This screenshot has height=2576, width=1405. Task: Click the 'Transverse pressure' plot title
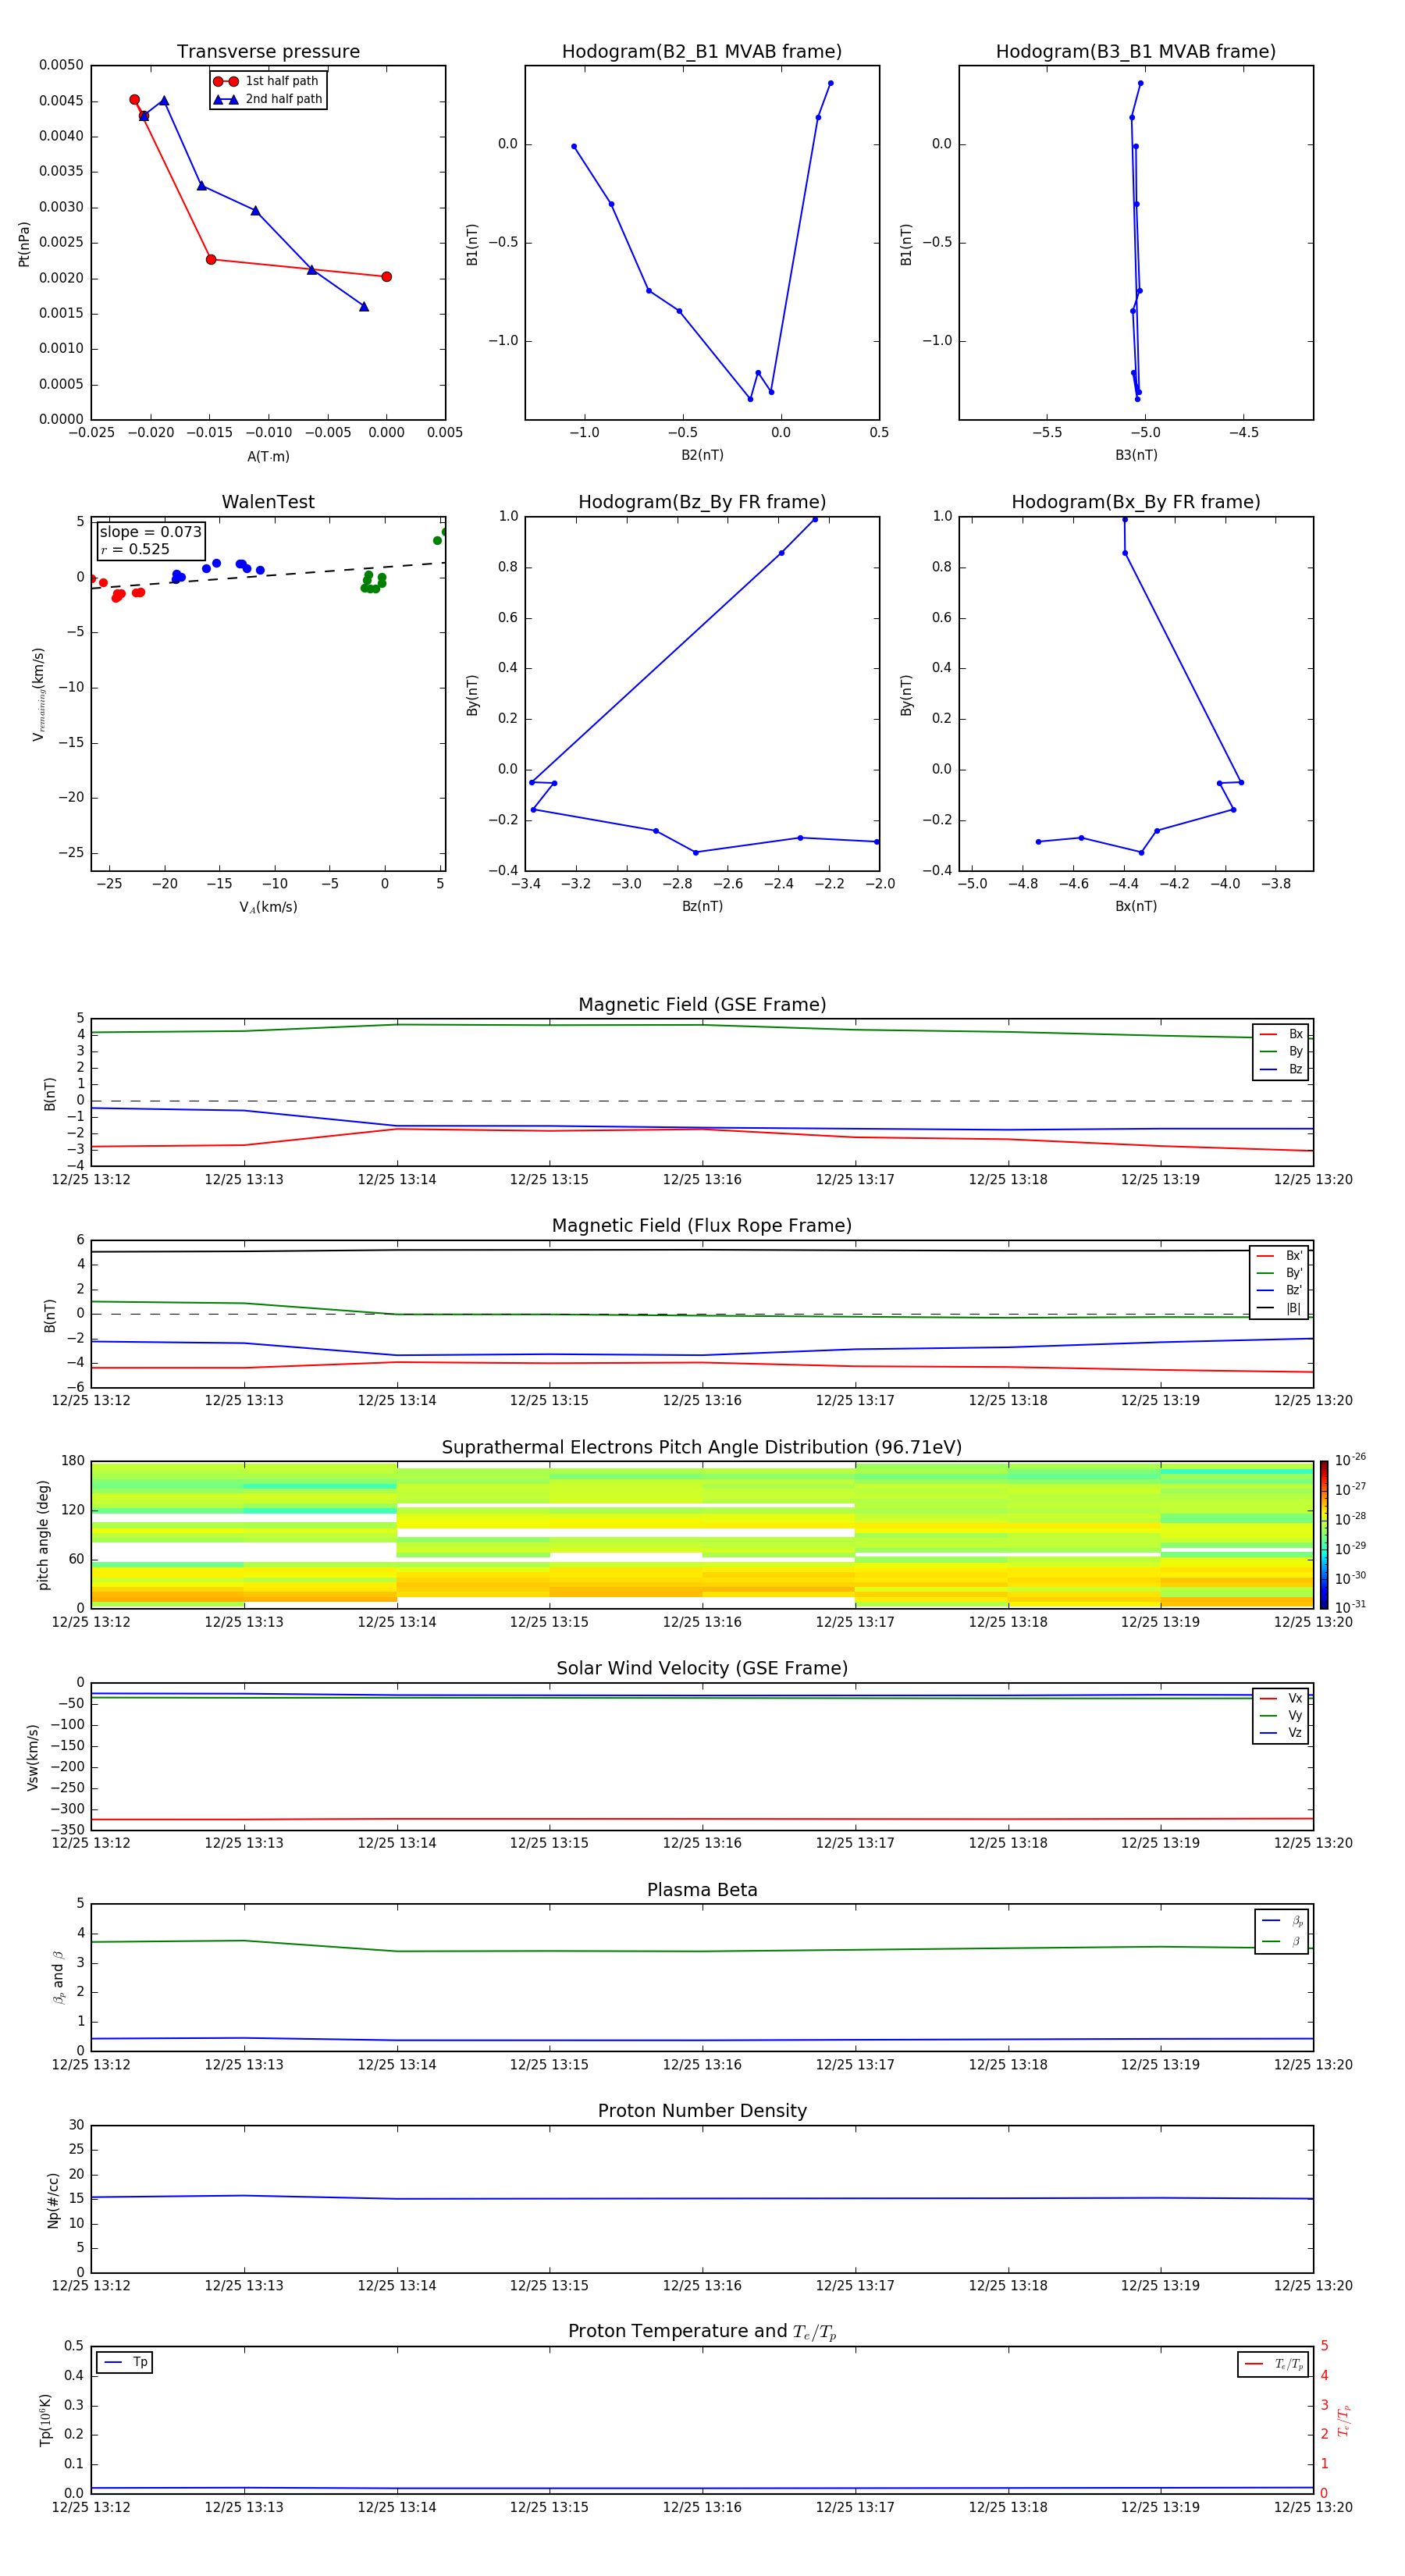click(268, 51)
